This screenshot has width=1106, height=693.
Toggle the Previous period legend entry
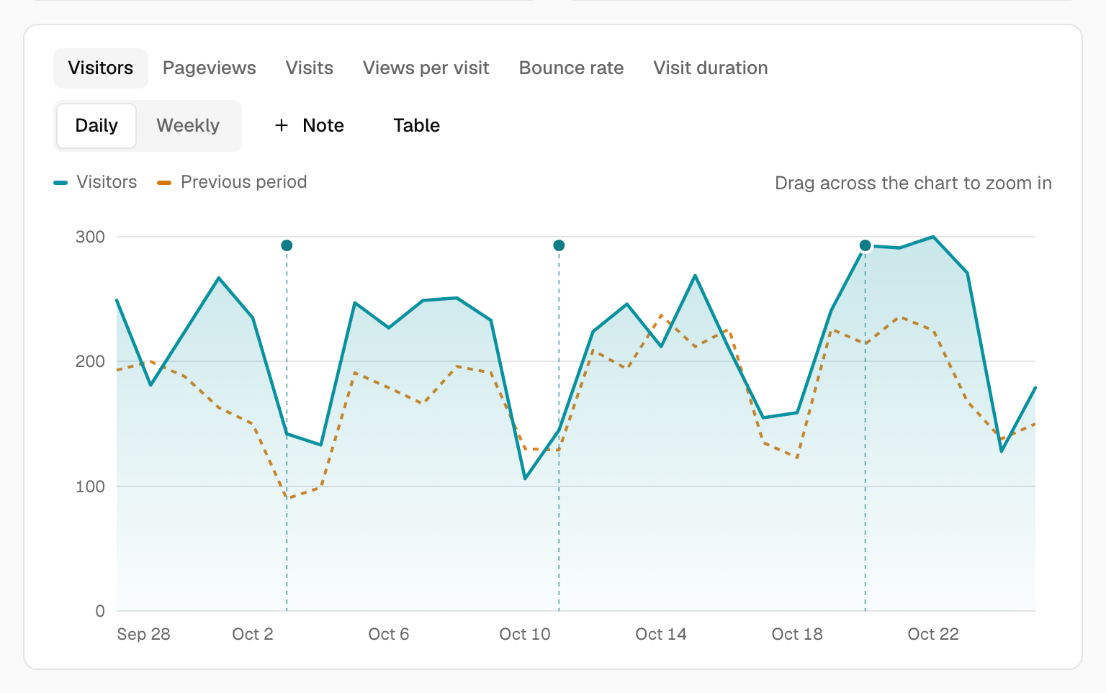pos(232,182)
